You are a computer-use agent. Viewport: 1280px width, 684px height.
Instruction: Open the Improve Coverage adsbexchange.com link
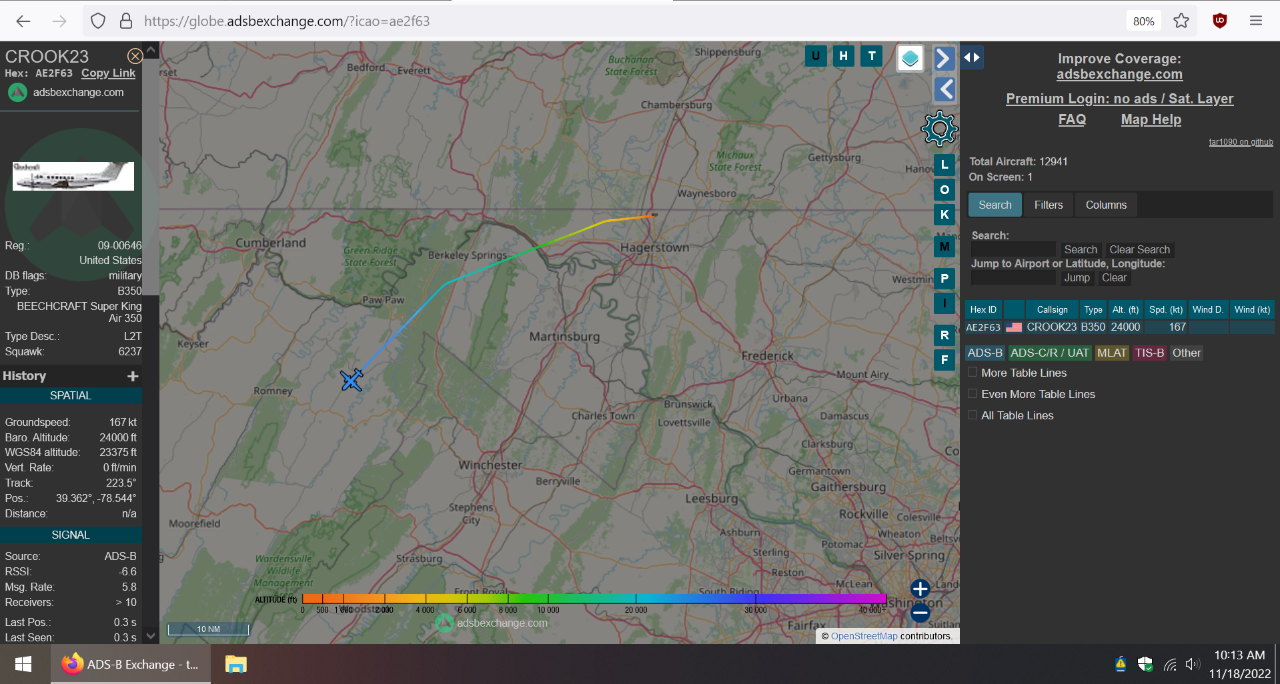(1119, 75)
